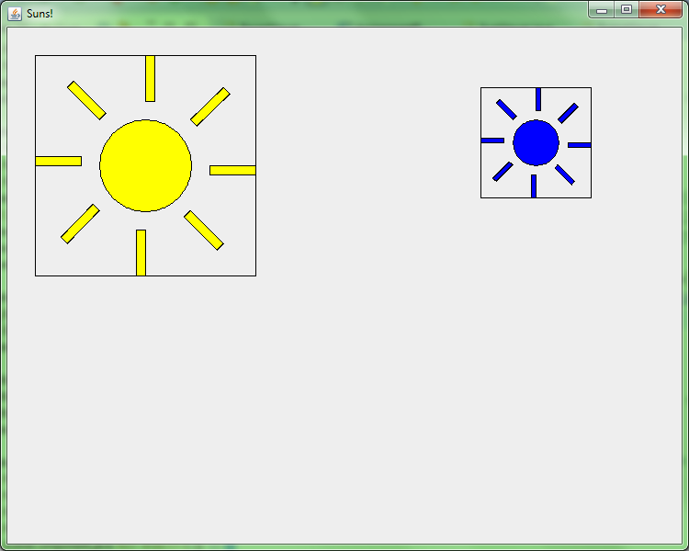
Task: Select the yellow sun's bottom vertical ray
Action: click(141, 253)
